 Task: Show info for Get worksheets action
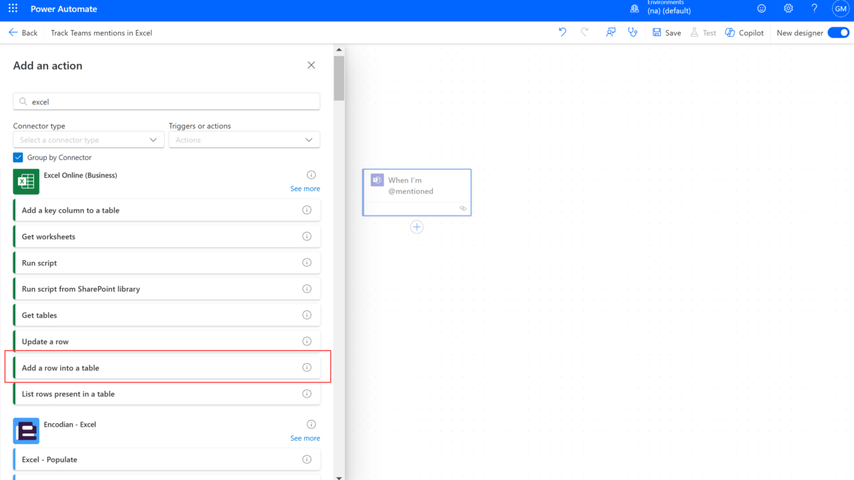[307, 236]
